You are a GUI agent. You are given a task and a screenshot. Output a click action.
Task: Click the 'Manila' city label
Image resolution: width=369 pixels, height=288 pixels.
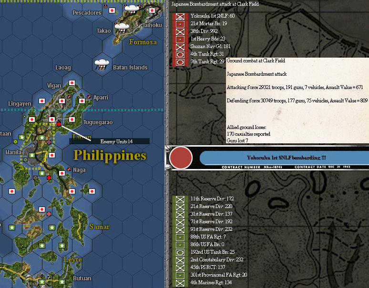click(x=13, y=152)
